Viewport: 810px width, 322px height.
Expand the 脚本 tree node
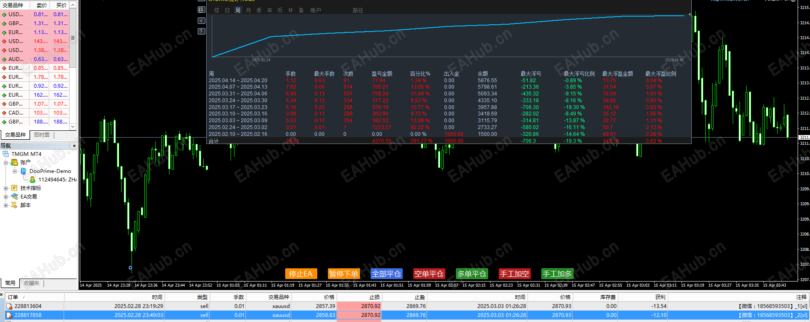[6, 205]
